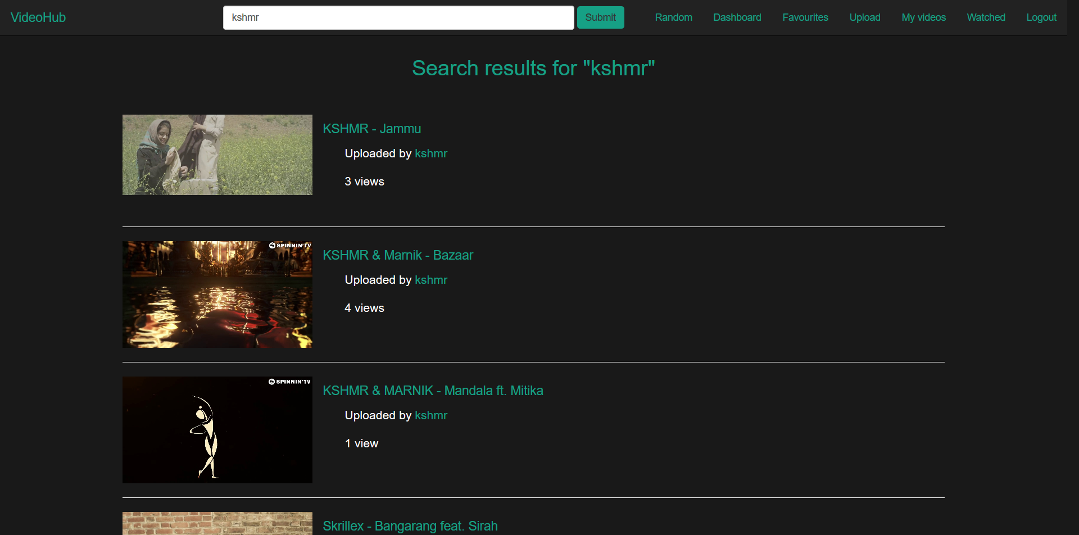1079x535 pixels.
Task: Open the Skrillex Bangarang brick wall thumbnail
Action: click(x=217, y=523)
